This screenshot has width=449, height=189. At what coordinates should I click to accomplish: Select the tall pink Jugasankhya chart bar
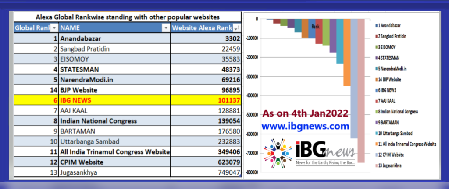(x=361, y=91)
